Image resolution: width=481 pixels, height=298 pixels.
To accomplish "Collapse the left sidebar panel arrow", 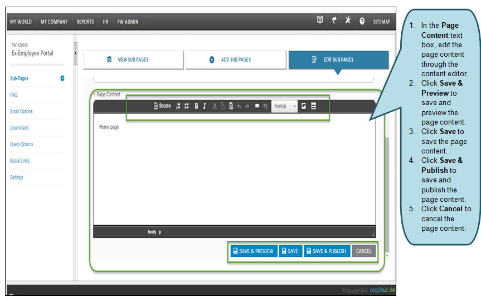I will tap(75, 53).
